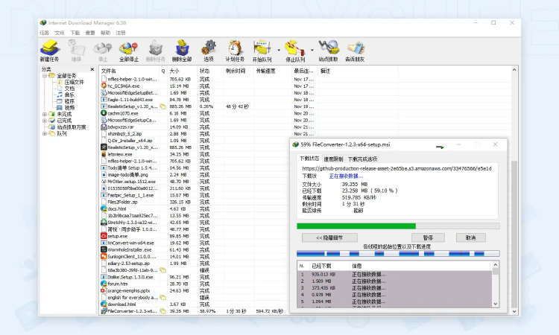This screenshot has width=559, height=335.
Task: Click thread 1 row showing 935.013 KB
Action: coord(394,275)
